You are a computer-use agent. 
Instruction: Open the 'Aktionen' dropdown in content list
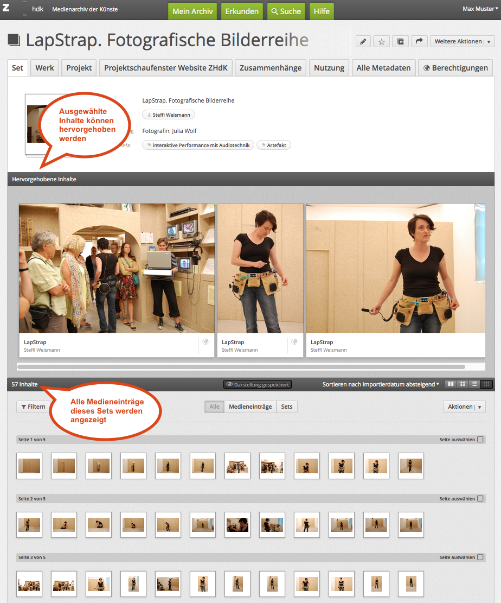464,407
